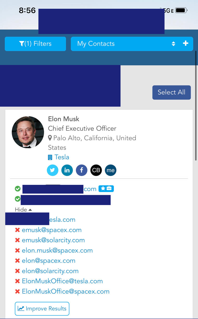
Task: Click the elon@solarcity.com email link
Action: pos(50,271)
